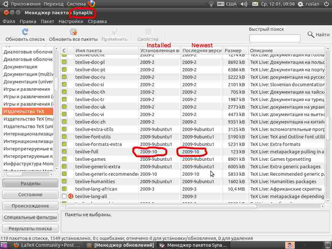Image resolution: width=332 pixels, height=249 pixels.
Task: Switch to Менеджер обновлений taskbar window
Action: [120, 245]
